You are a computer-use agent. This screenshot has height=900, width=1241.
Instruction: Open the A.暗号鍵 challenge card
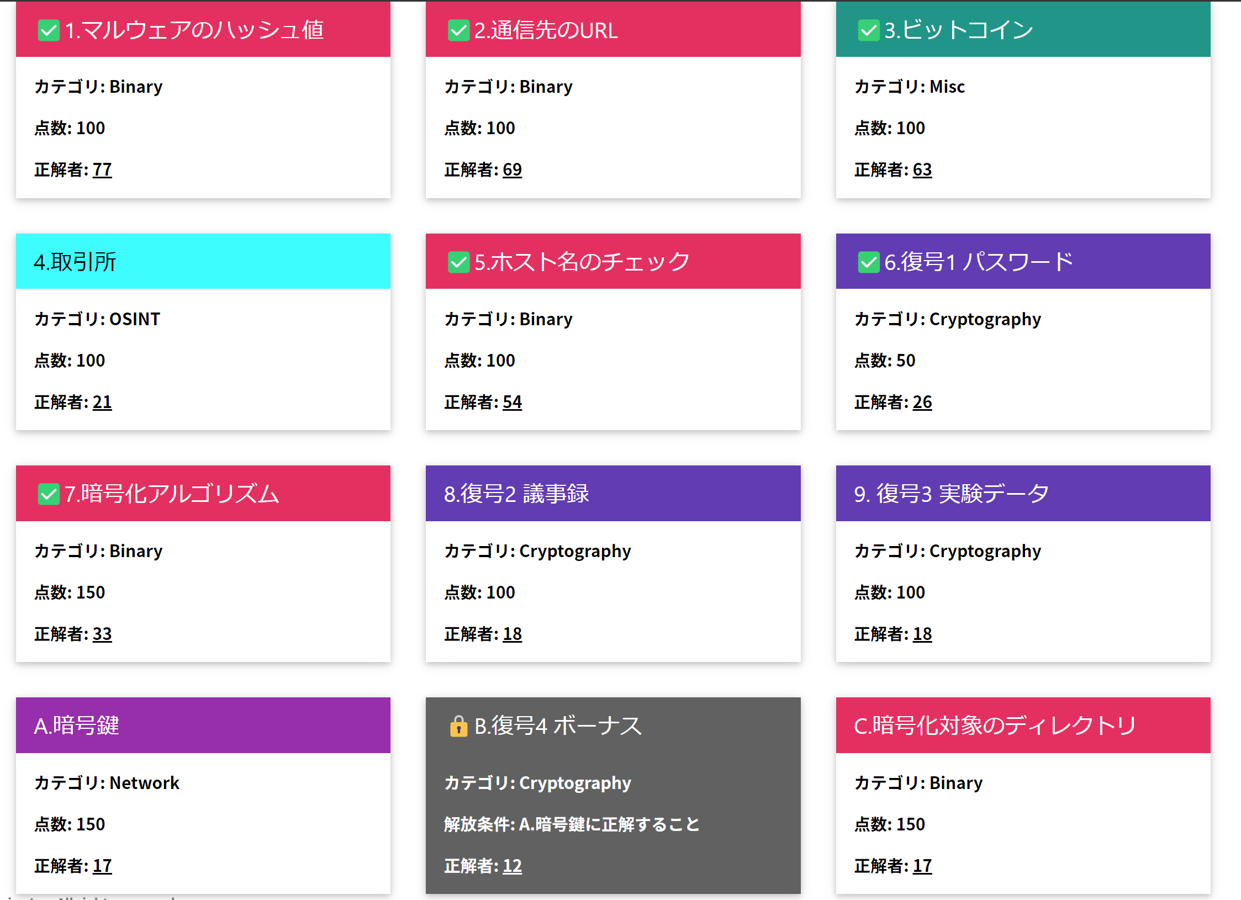[x=203, y=726]
